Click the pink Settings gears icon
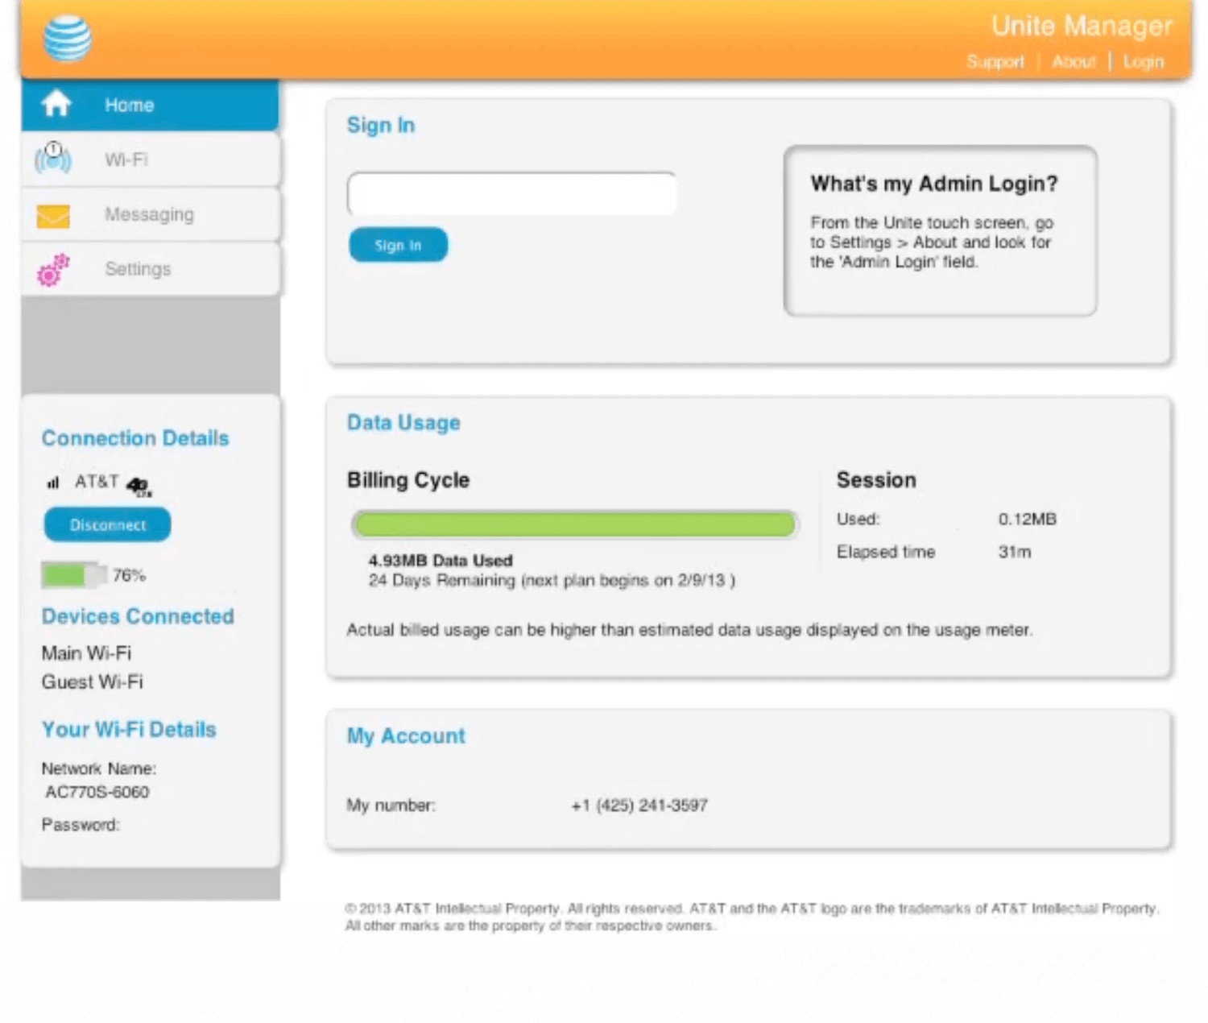1208x1023 pixels. coord(53,270)
